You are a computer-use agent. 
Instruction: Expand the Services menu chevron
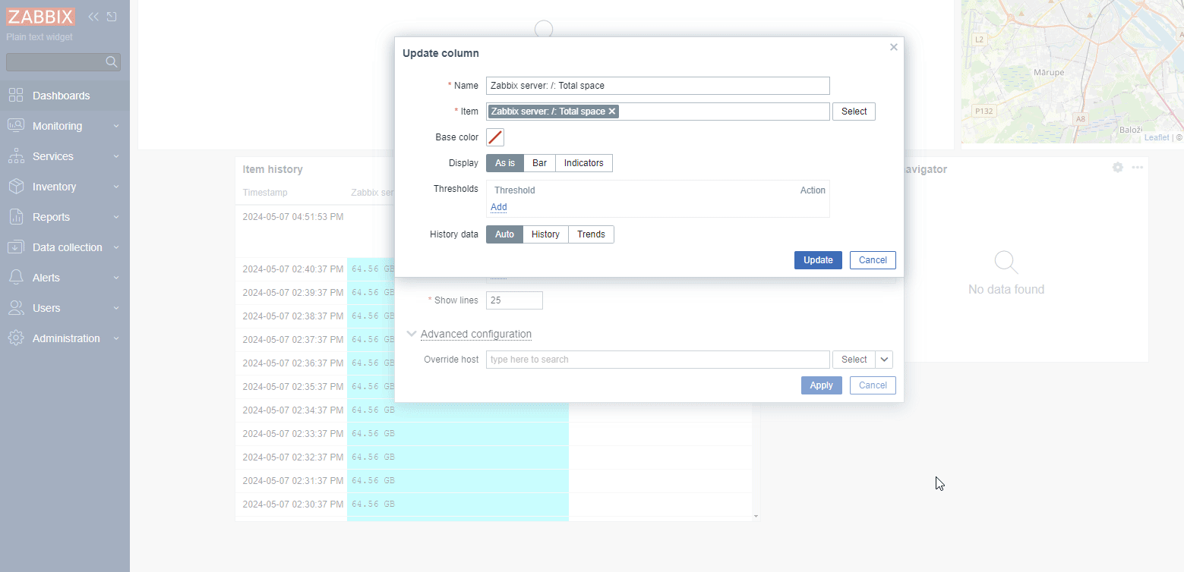[x=116, y=156]
